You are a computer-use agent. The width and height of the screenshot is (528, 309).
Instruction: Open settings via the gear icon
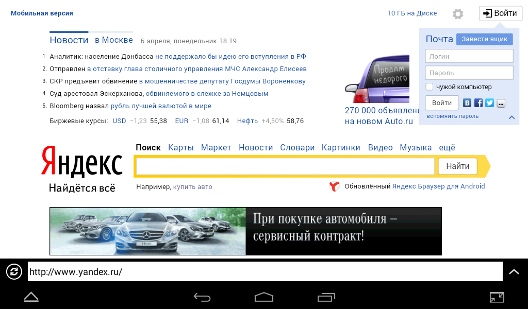point(458,14)
